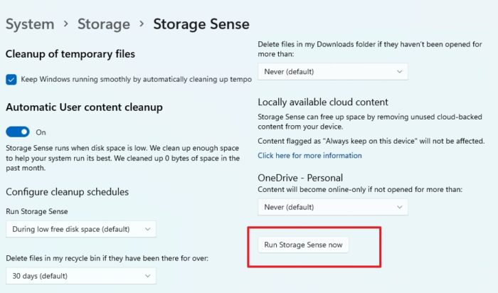Uncheck the automatic temporary files cleanup checkbox
This screenshot has height=293, width=498.
point(11,80)
